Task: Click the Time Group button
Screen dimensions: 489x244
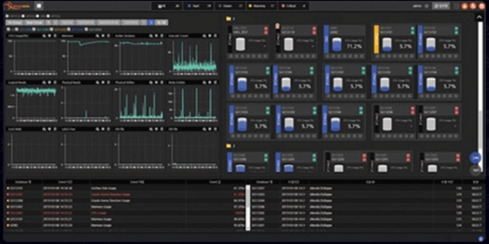Action: coord(34,22)
